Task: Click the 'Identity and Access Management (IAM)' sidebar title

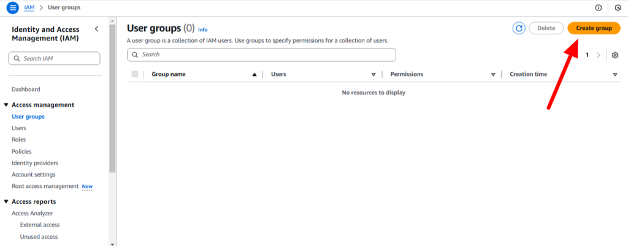Action: click(x=45, y=34)
